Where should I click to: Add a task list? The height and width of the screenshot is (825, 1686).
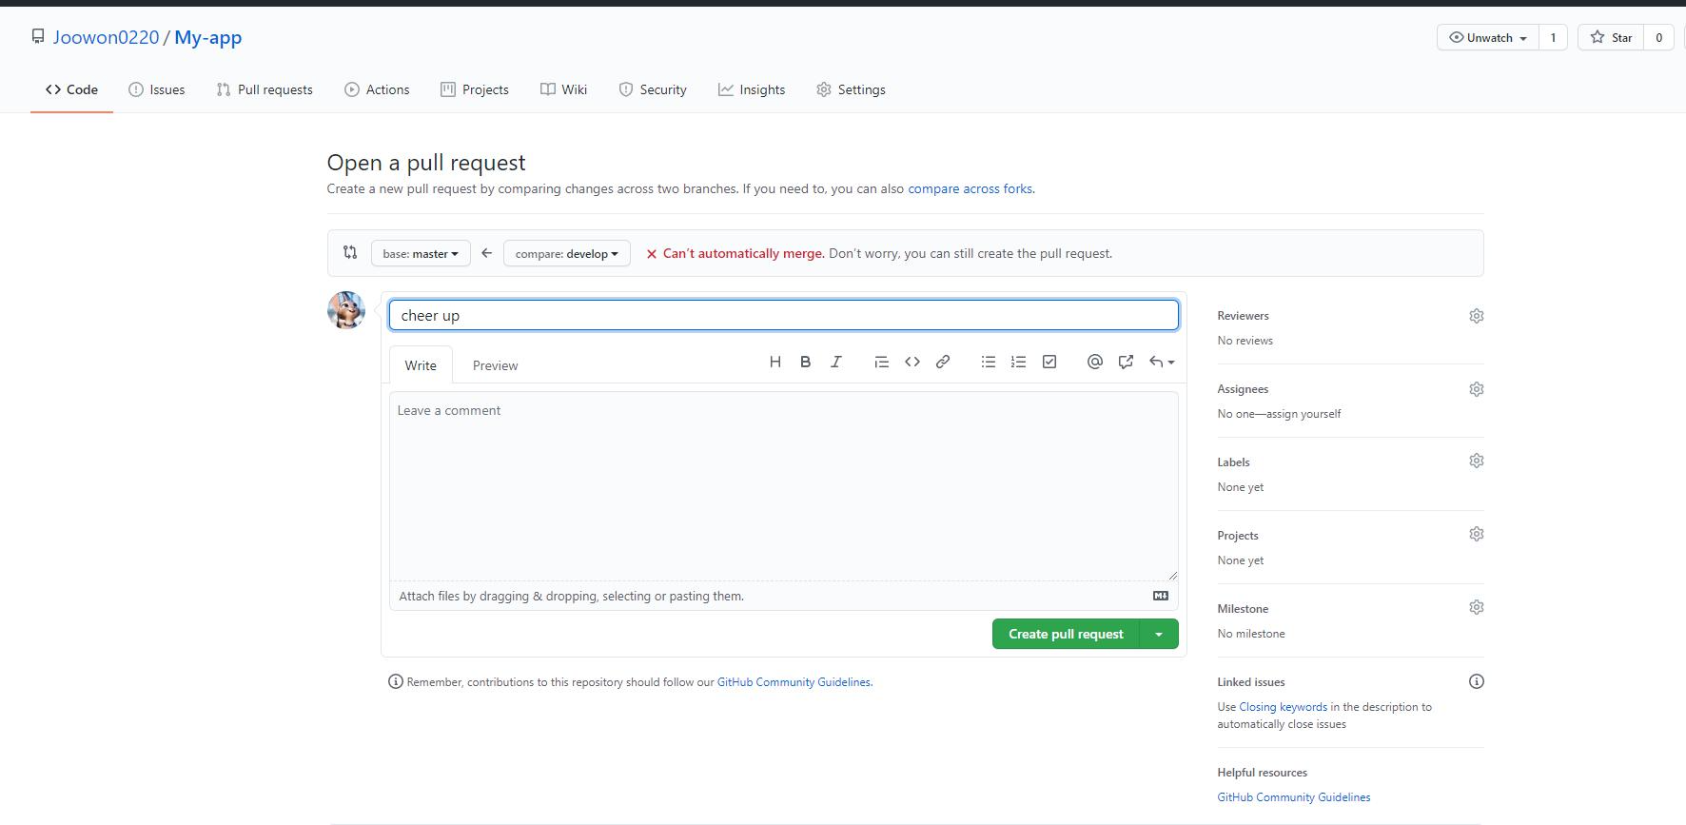[x=1049, y=362]
